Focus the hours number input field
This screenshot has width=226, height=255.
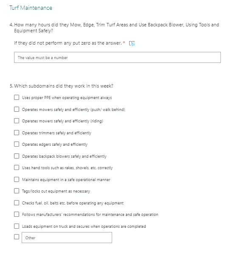click(x=117, y=57)
